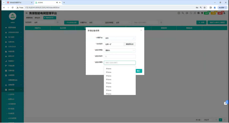Screen dimensions: 229x123
Task: Click the 平台信息设置 button
Action: pyautogui.click(x=71, y=22)
